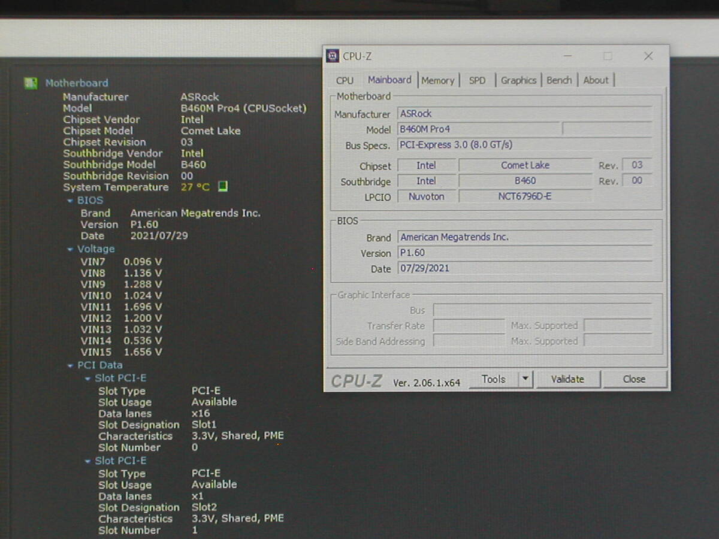Click the green System Temperature indicator square
719x539 pixels.
(223, 187)
